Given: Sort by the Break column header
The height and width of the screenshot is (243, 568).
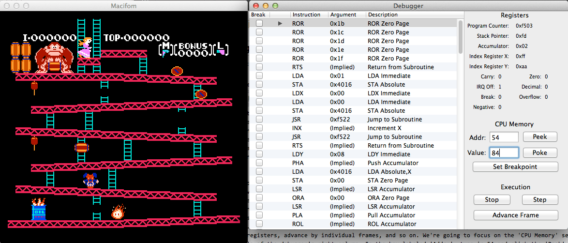Looking at the screenshot, I should click(260, 15).
